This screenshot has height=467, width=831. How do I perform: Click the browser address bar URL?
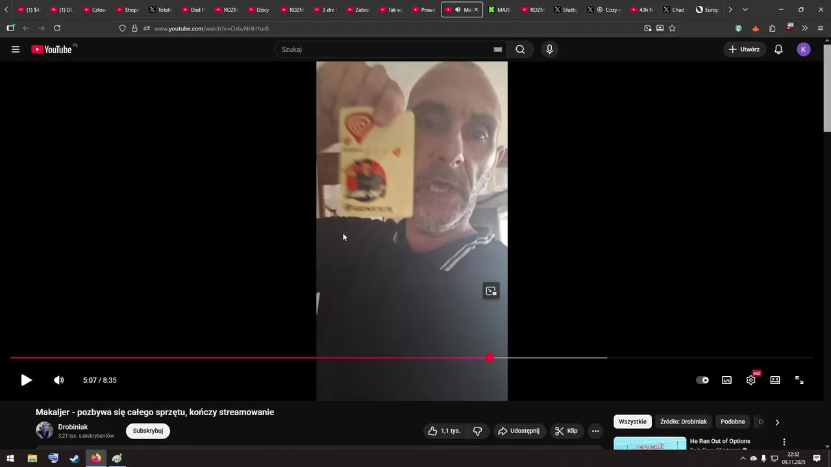(212, 29)
